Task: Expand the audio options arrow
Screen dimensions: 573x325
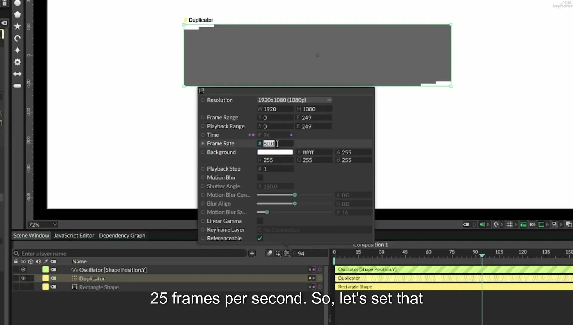Action: tap(489, 224)
